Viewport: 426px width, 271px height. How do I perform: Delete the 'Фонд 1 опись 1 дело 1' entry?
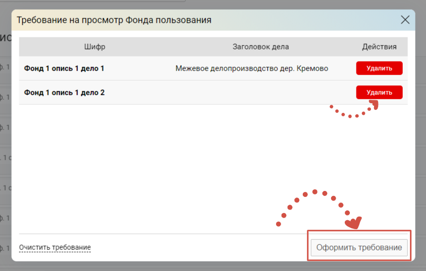click(379, 68)
